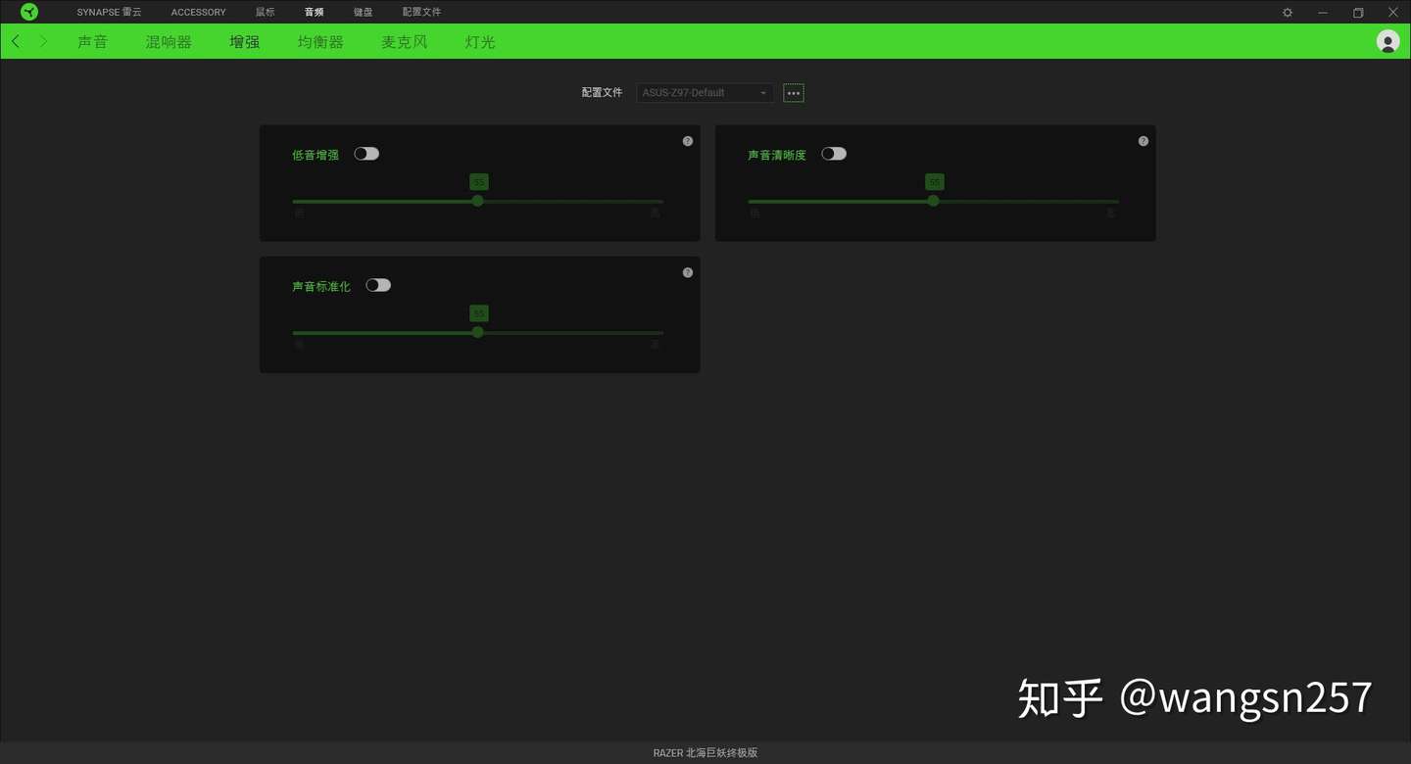Click the 低音增强 label
Viewport: 1411px width, 764px height.
tap(316, 155)
